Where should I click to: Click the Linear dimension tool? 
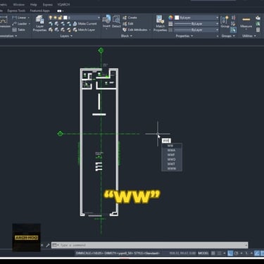tap(19, 18)
